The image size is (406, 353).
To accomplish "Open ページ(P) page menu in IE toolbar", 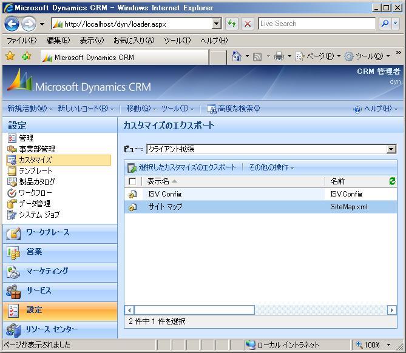I will [318, 56].
